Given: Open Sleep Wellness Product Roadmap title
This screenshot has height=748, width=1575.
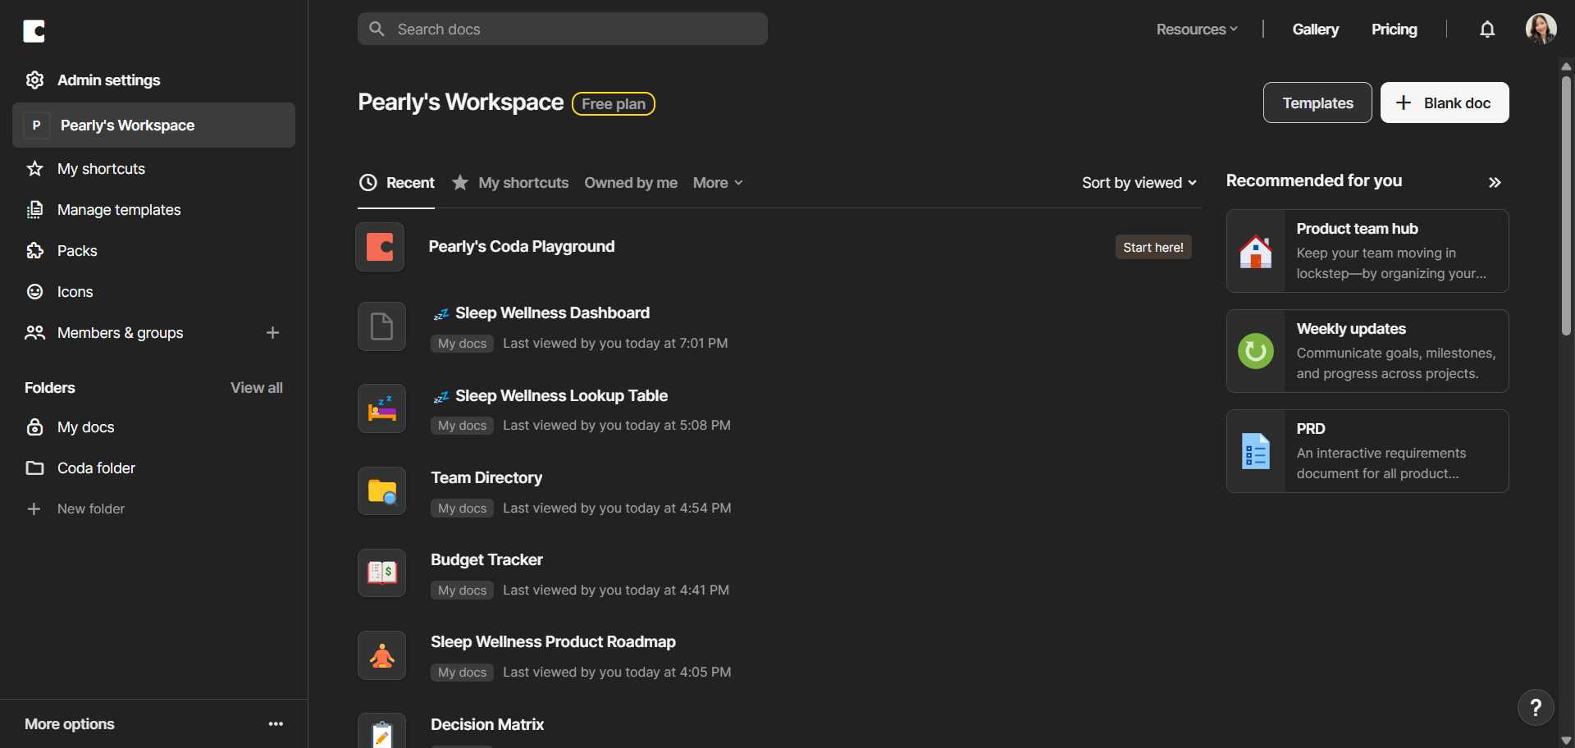Looking at the screenshot, I should point(554,641).
